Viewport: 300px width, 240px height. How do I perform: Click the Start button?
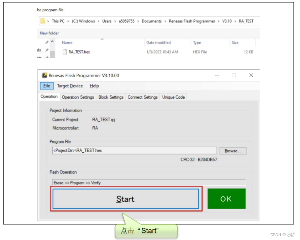click(x=126, y=199)
